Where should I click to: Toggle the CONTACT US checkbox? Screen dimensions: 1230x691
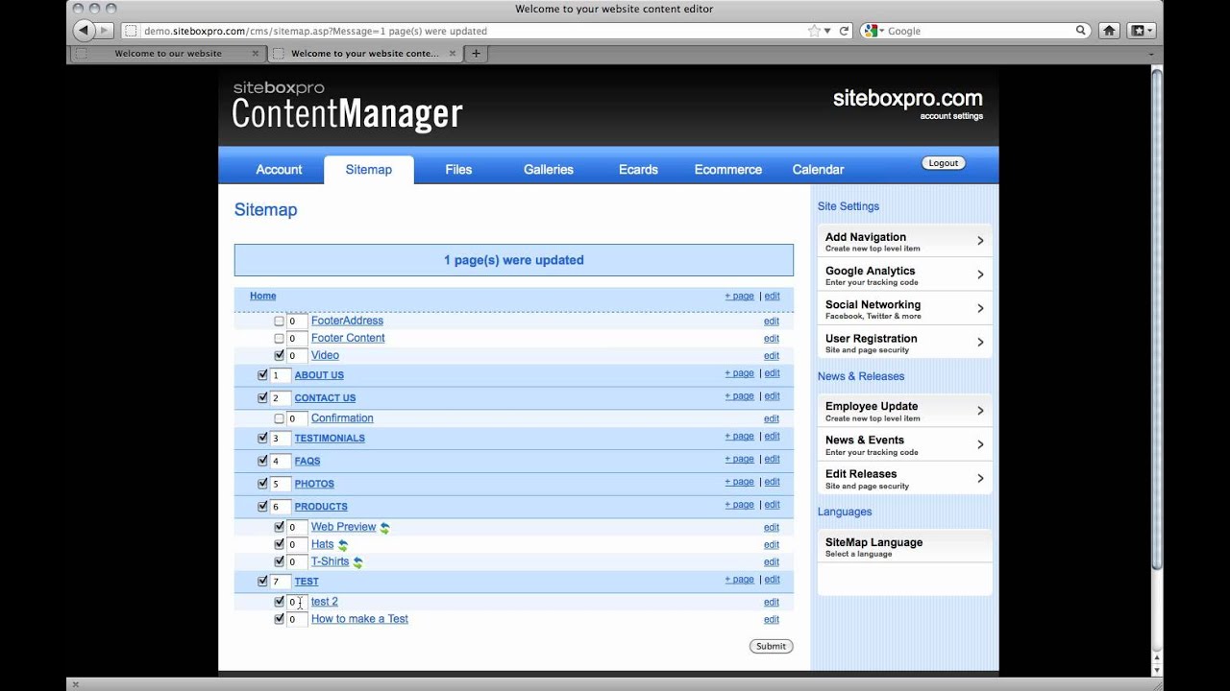point(262,397)
